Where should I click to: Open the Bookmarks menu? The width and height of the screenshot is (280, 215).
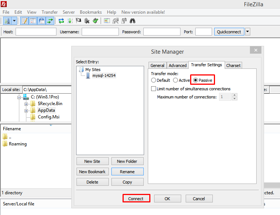[x=91, y=12]
